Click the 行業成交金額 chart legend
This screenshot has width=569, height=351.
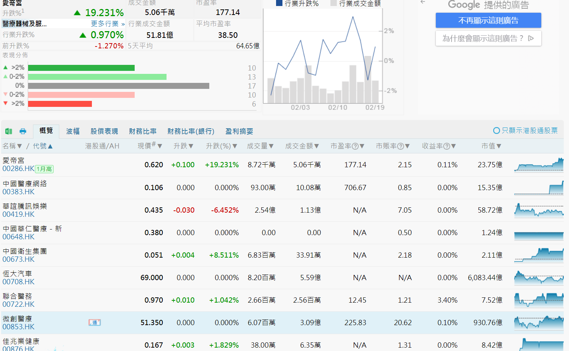[356, 3]
